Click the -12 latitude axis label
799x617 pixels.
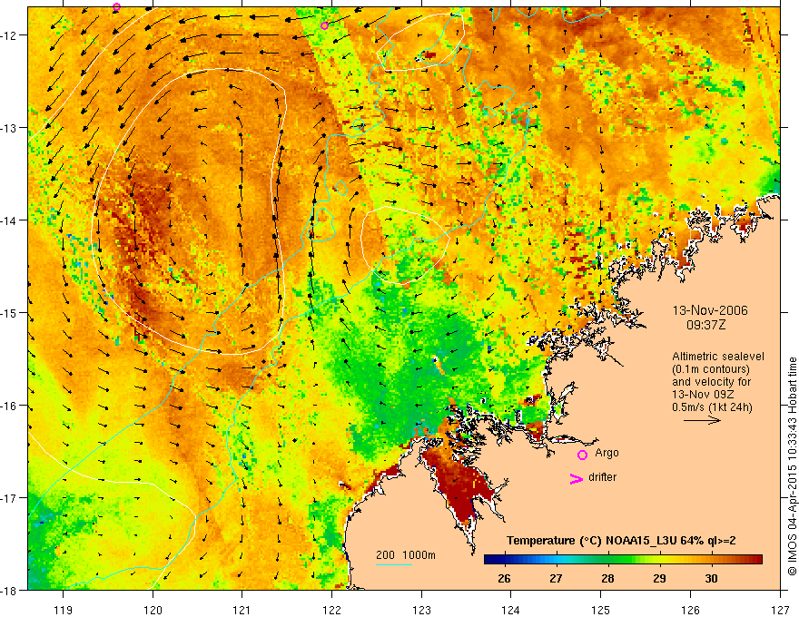[x=10, y=35]
